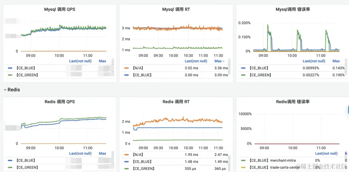Sort Mysql QPS legend by Last(not null)
The image size is (349, 172).
pyautogui.click(x=80, y=61)
